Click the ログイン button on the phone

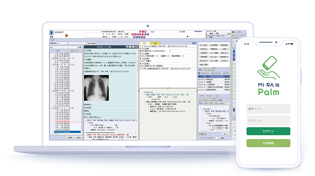pyautogui.click(x=268, y=131)
